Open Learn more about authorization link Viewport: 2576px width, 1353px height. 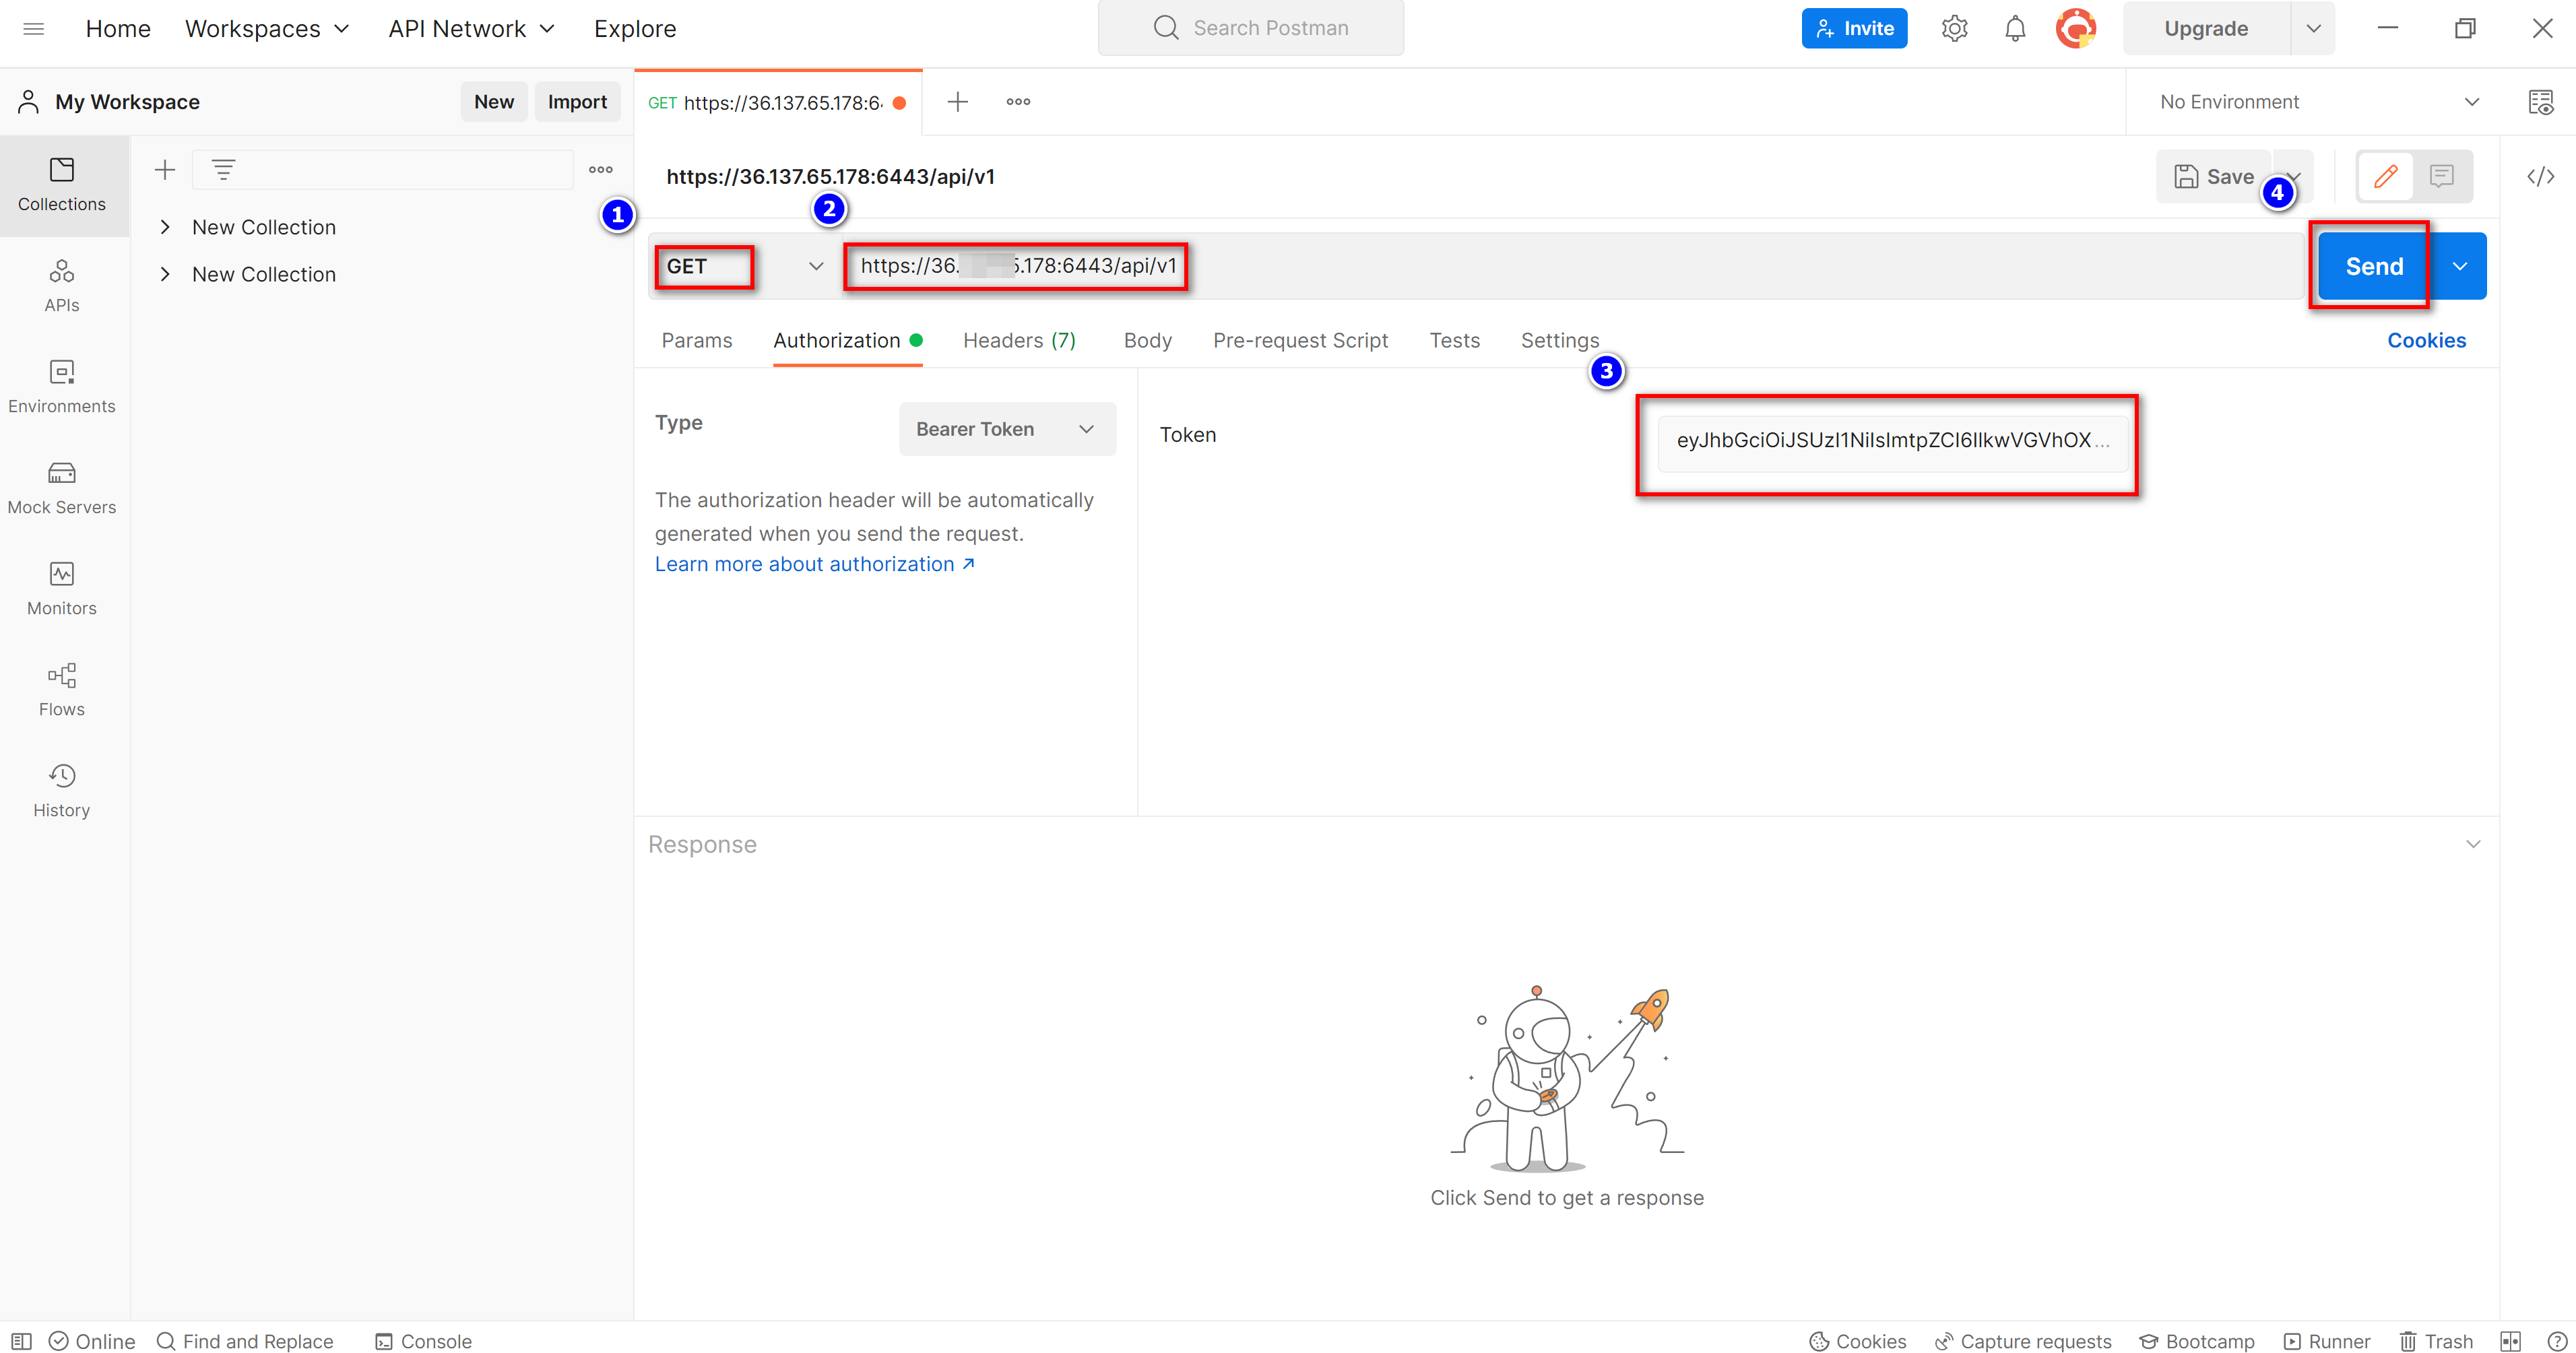815,564
